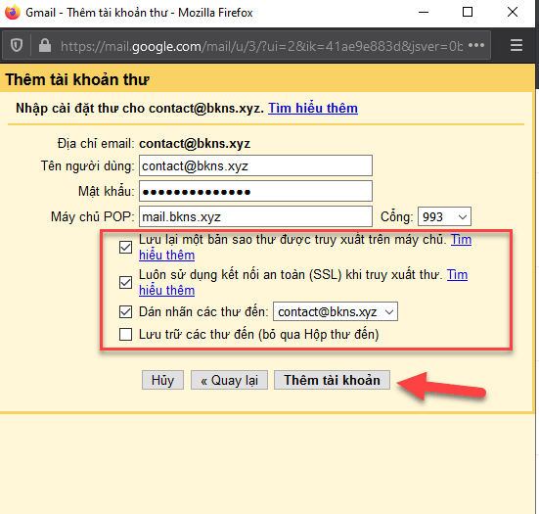Open the tracking protection shield icon
The width and height of the screenshot is (539, 514).
pyautogui.click(x=17, y=45)
